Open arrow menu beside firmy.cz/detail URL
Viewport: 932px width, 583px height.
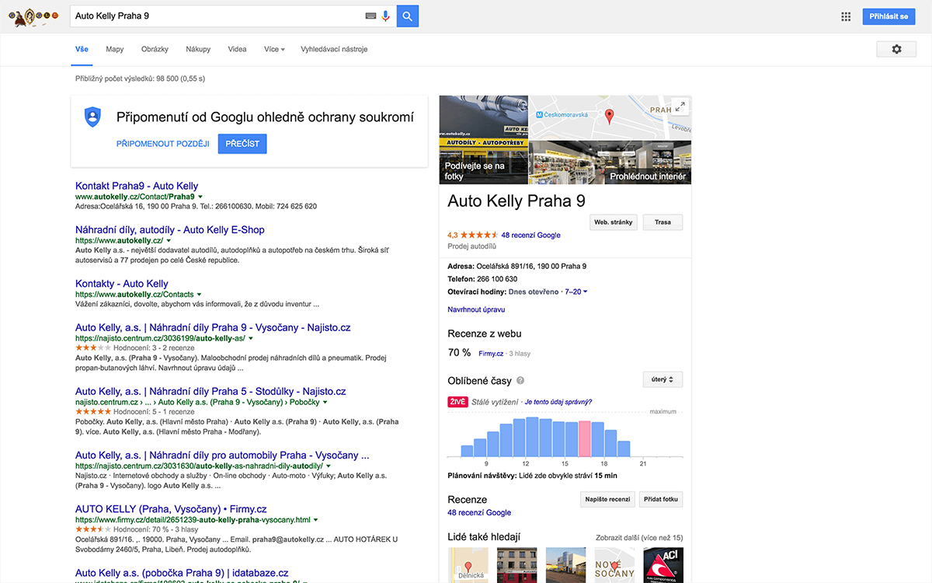316,519
